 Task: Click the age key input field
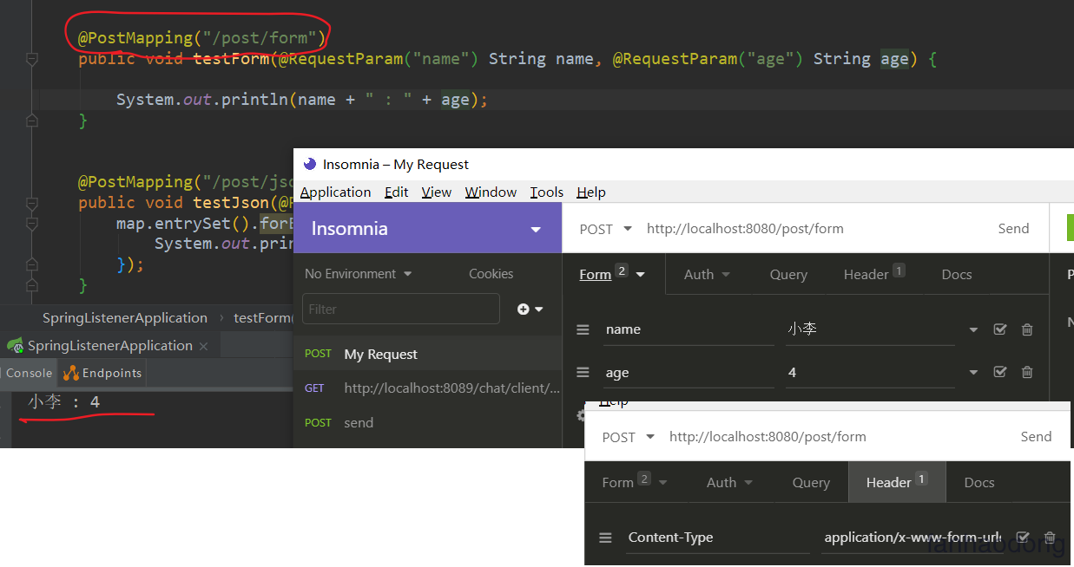click(689, 373)
